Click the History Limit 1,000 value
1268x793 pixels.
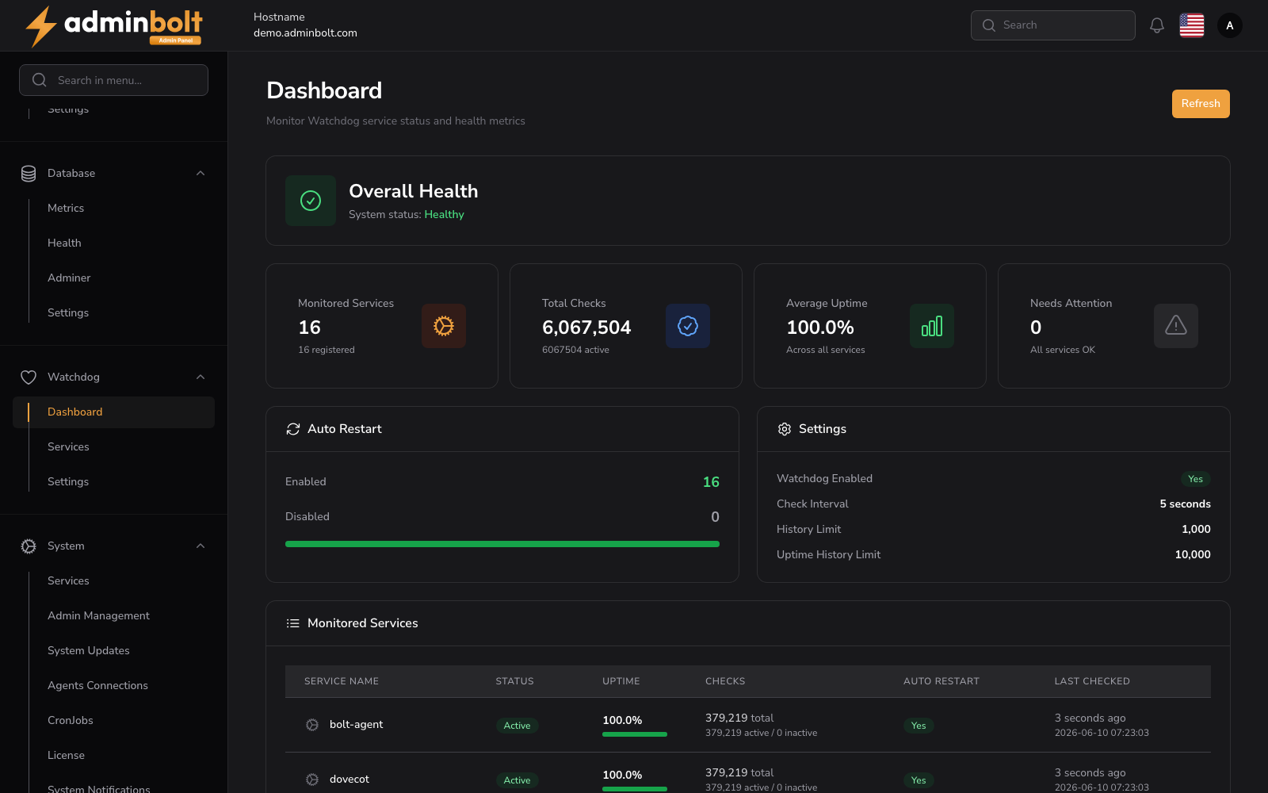click(1196, 530)
